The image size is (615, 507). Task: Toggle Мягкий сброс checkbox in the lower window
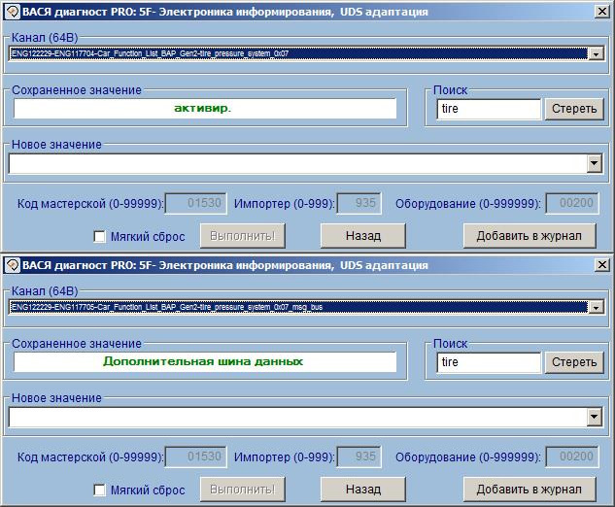100,490
